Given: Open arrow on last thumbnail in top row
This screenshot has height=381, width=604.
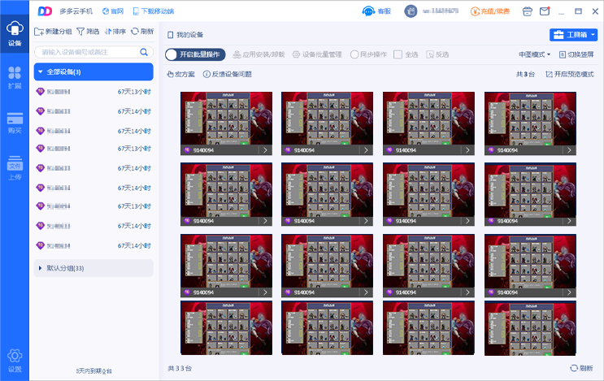Looking at the screenshot, I should [x=569, y=150].
